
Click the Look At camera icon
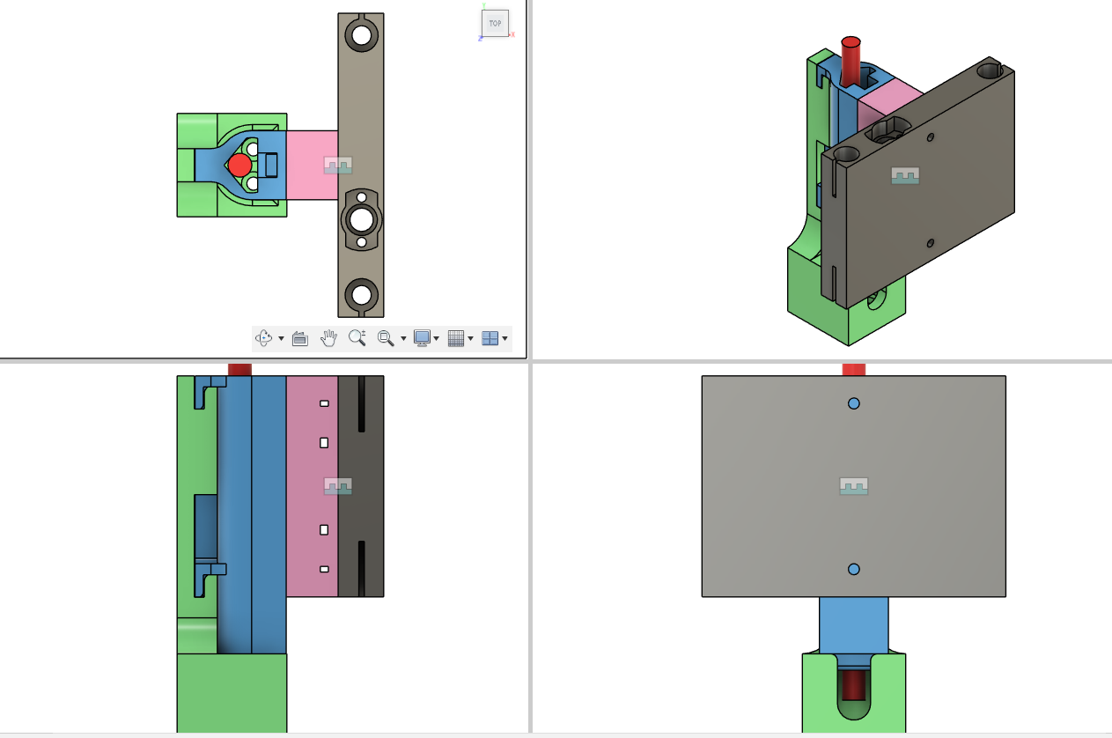pos(299,338)
